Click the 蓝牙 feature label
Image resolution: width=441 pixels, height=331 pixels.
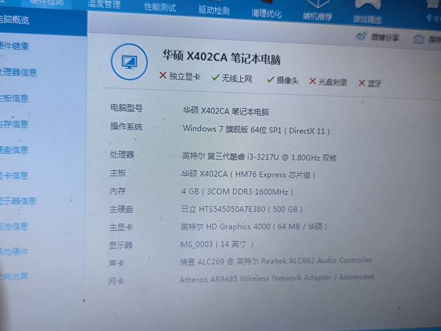375,84
